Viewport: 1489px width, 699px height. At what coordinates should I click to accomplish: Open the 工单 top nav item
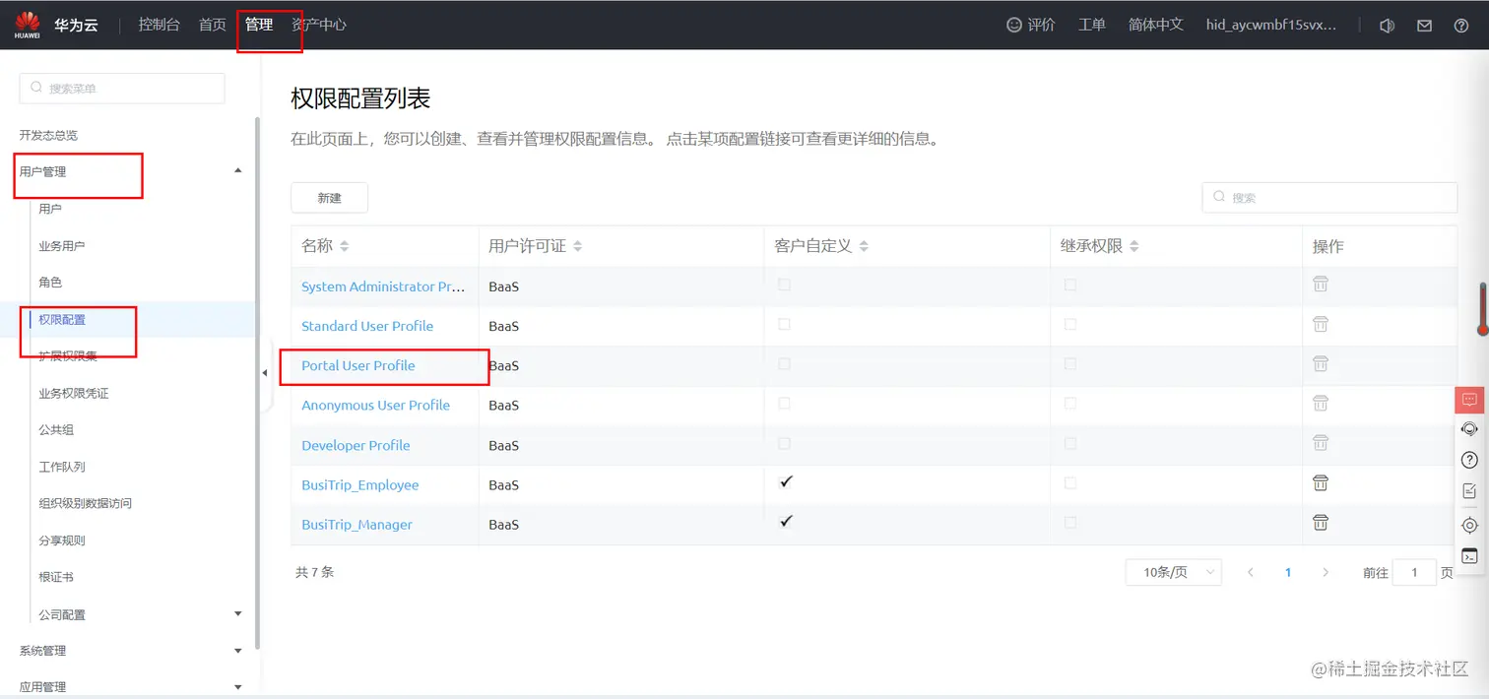(1092, 25)
